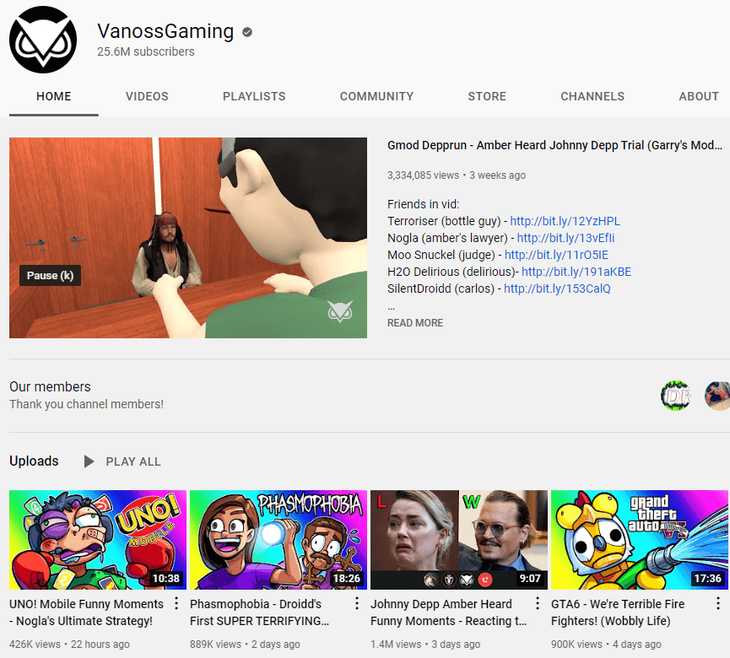Open the ABOUT tab

pyautogui.click(x=699, y=96)
